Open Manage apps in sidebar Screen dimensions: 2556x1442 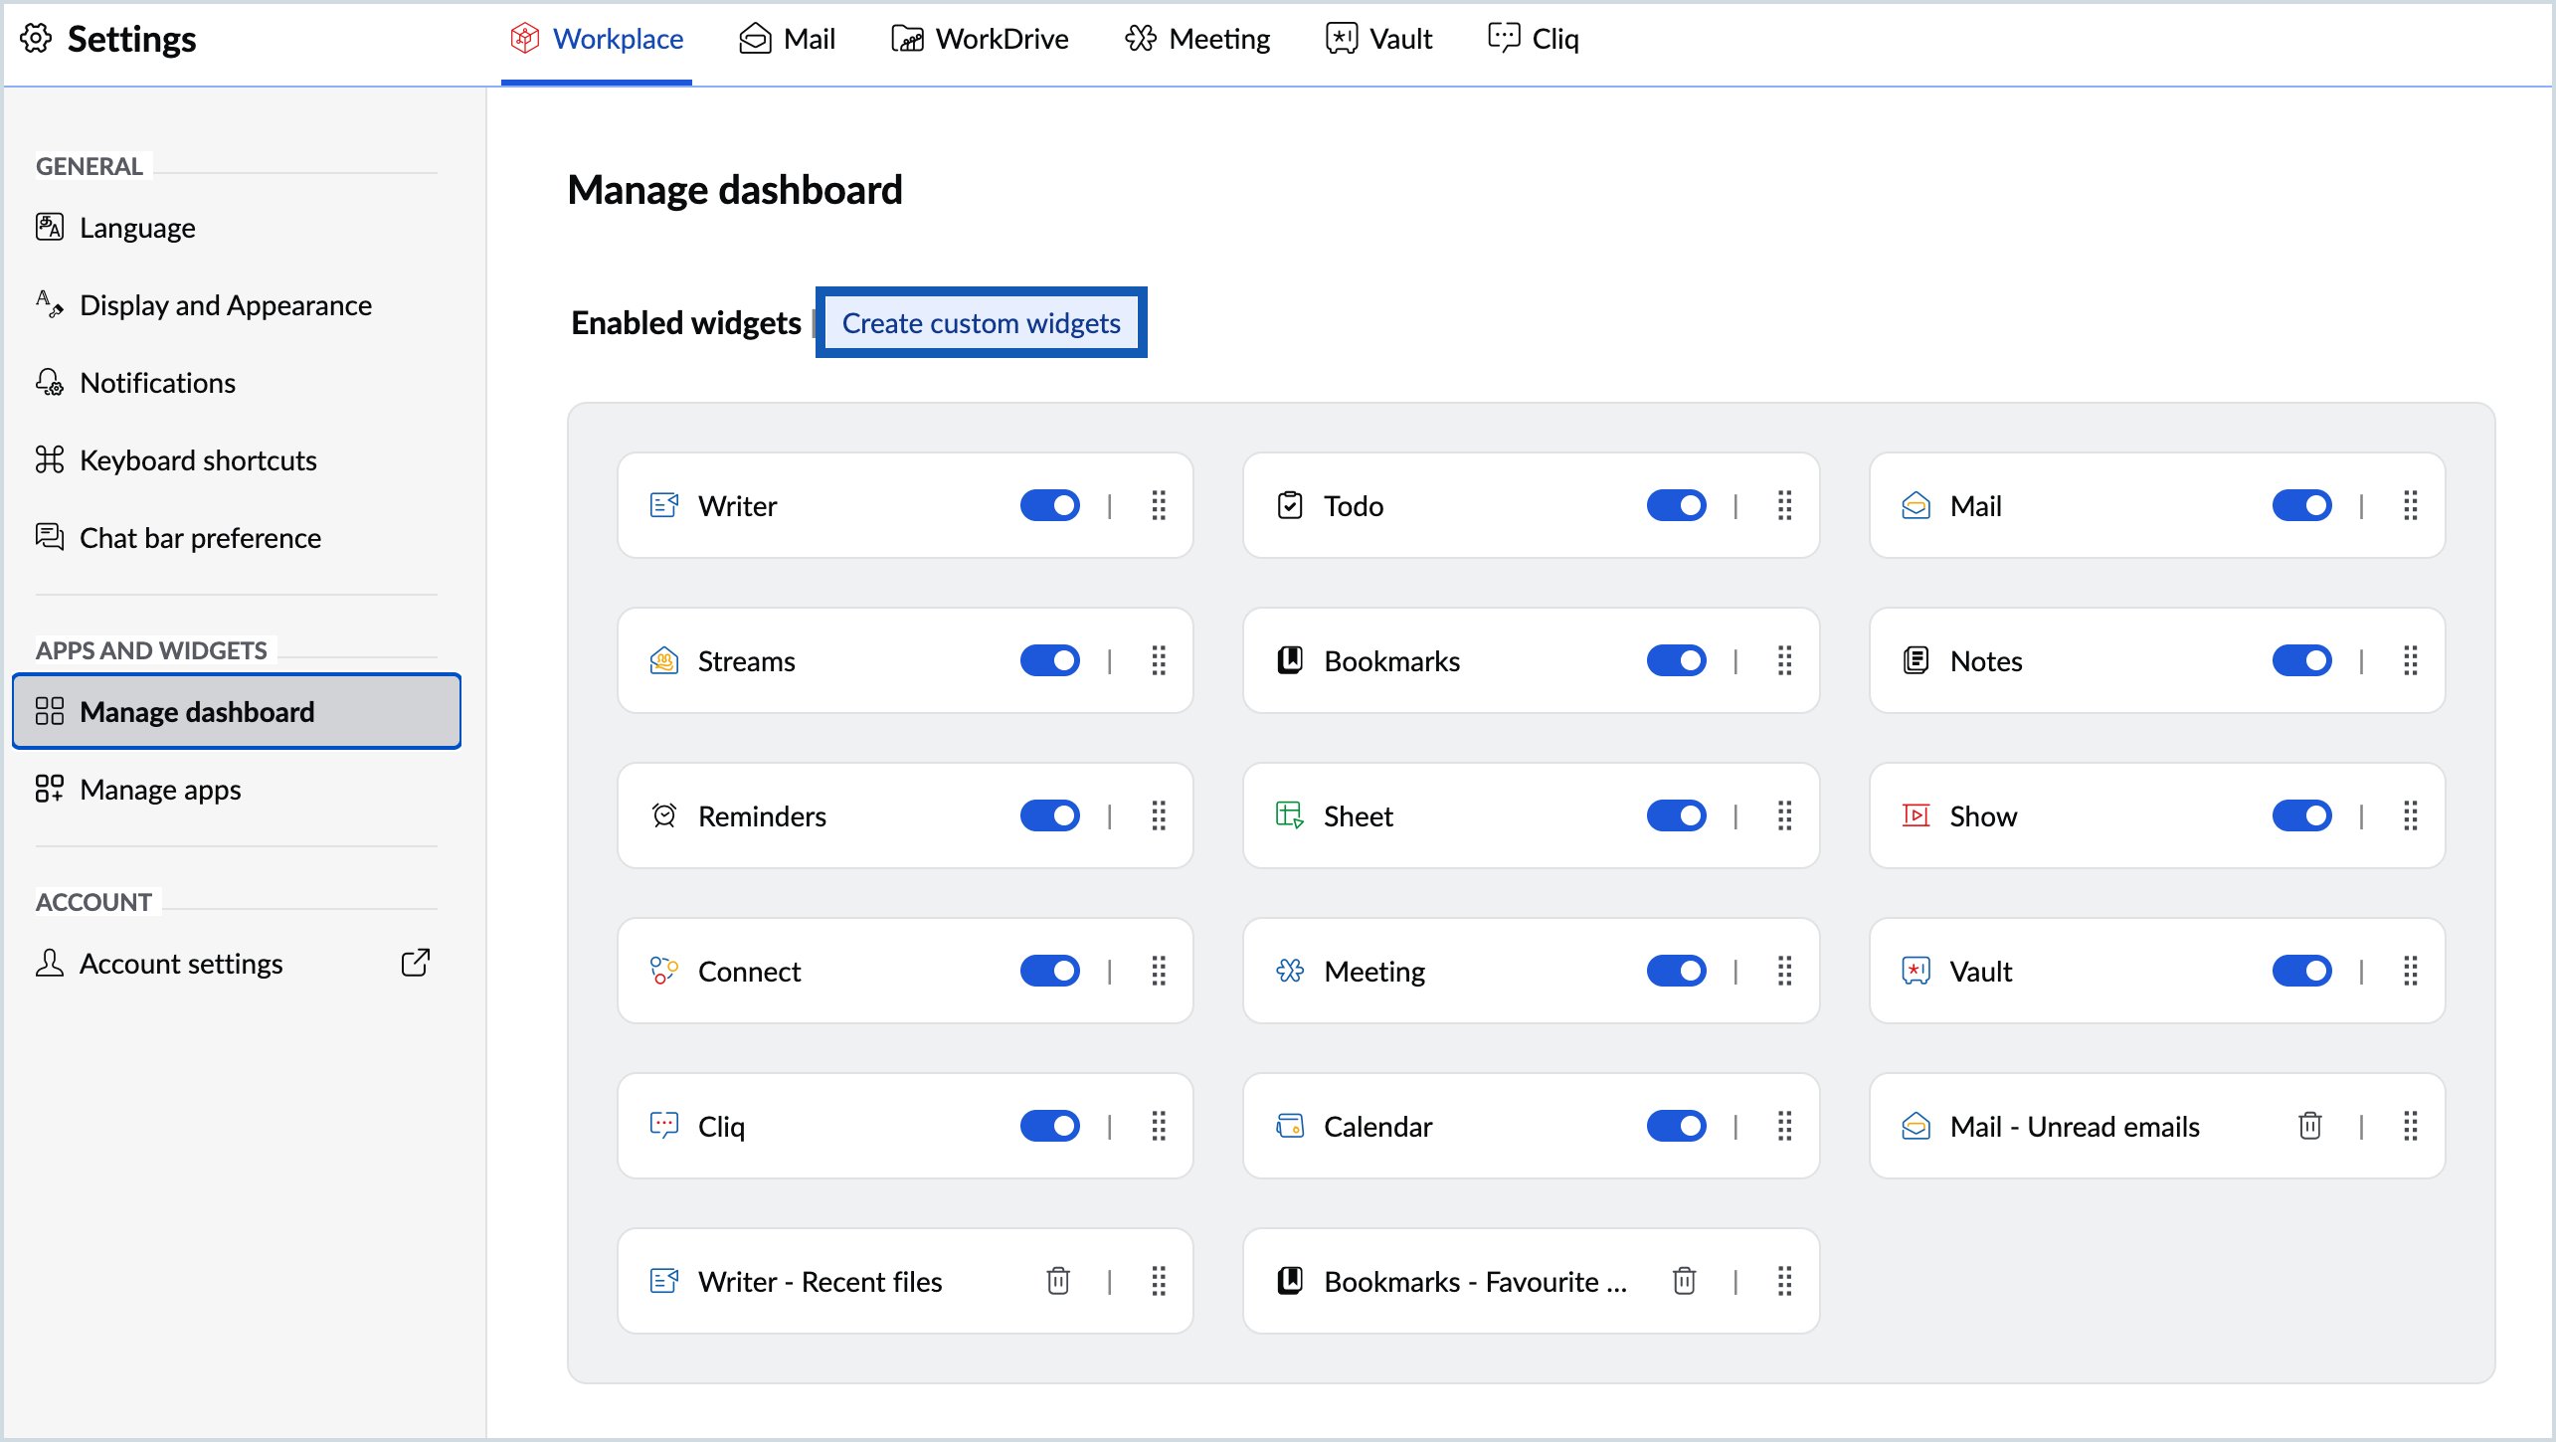[237, 790]
